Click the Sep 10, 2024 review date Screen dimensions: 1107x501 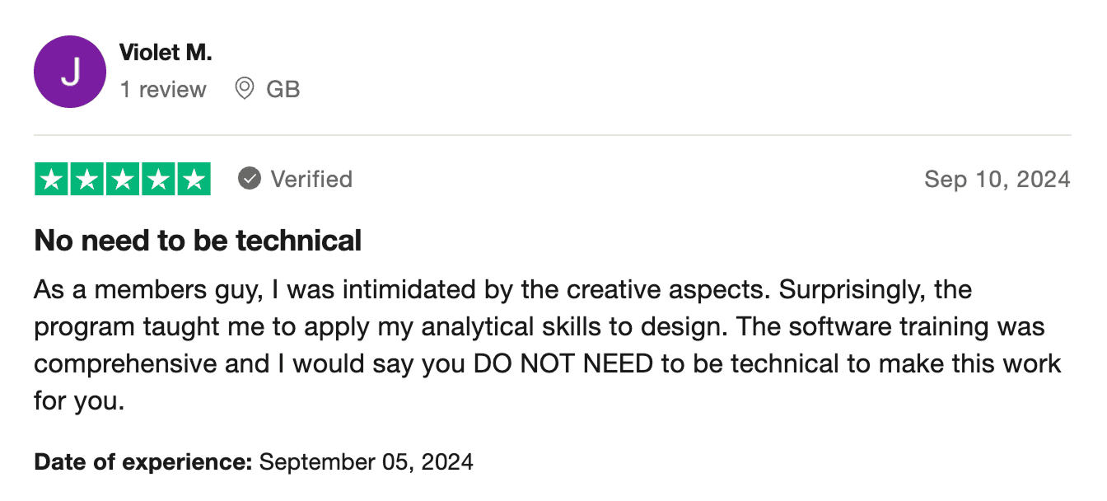point(997,179)
